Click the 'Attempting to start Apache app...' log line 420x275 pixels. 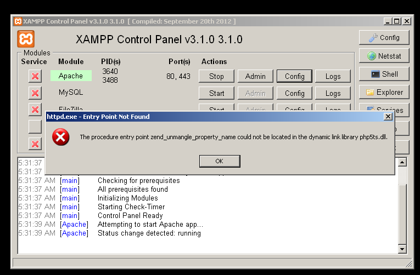[x=150, y=224]
